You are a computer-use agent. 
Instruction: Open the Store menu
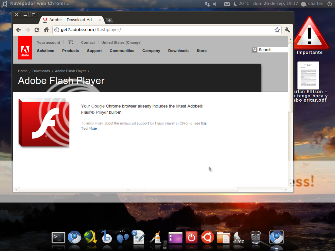(x=202, y=51)
